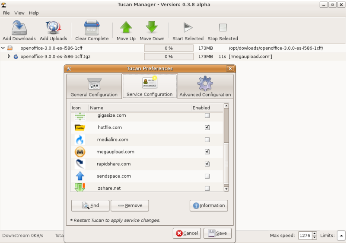Sort by the Name column header
The width and height of the screenshot is (347, 243).
coord(140,108)
